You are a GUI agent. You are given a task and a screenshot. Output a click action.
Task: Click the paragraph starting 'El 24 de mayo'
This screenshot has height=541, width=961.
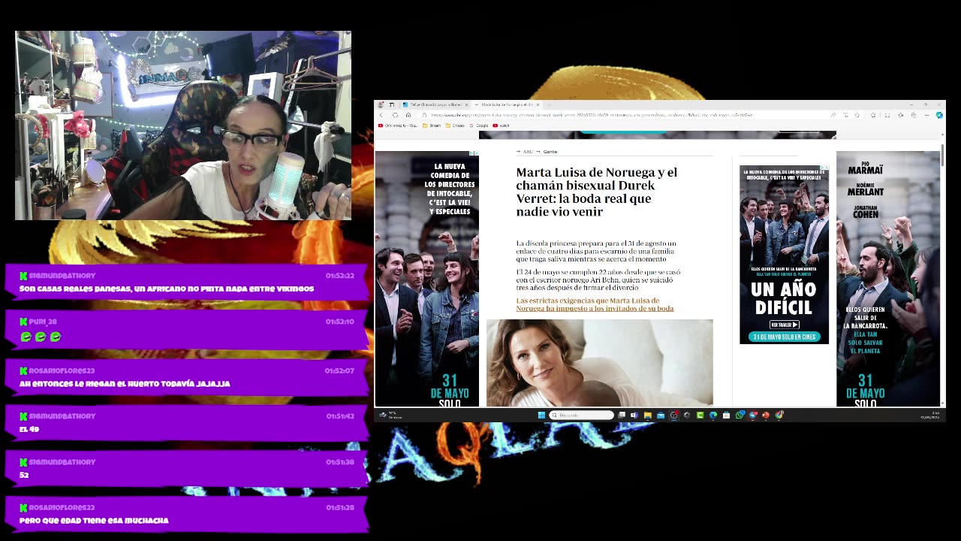coord(598,280)
